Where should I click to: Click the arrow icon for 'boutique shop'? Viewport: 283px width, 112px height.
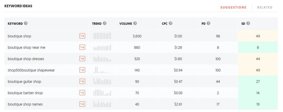coord(82,36)
